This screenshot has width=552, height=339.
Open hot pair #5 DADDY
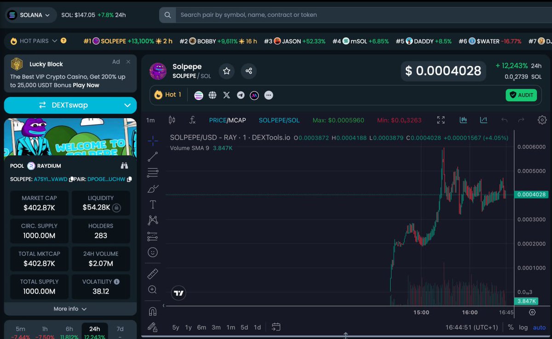pyautogui.click(x=424, y=41)
